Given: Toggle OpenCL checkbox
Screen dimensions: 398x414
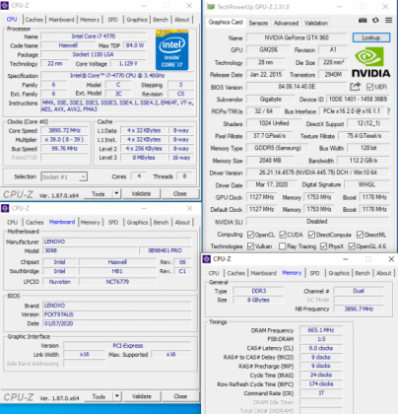Looking at the screenshot, I should (250, 235).
